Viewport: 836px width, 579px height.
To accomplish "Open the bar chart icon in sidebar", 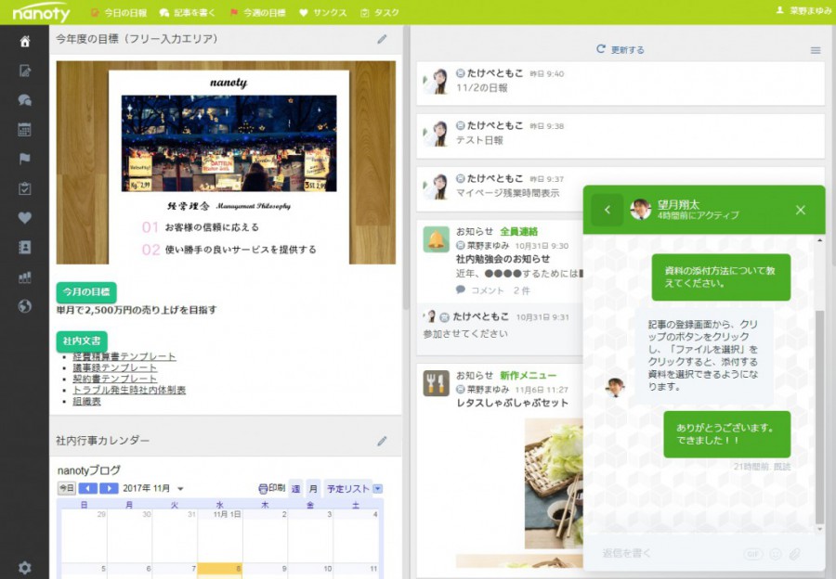I will pyautogui.click(x=24, y=277).
